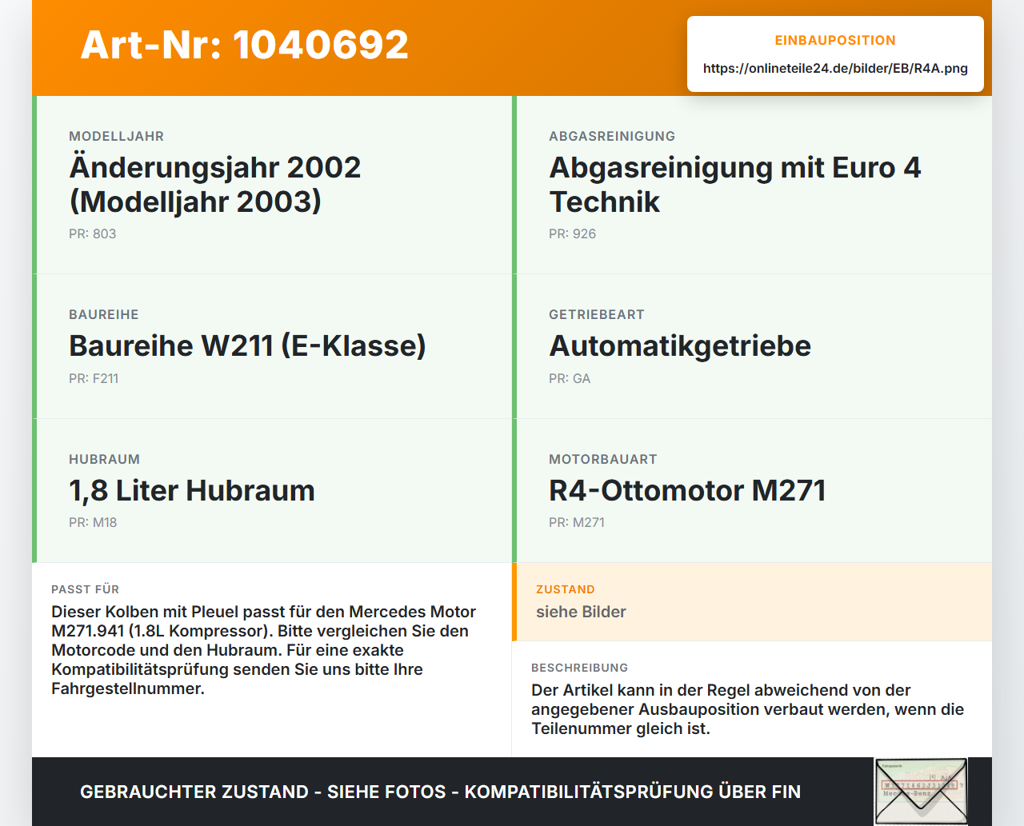Click the Ausbauposition description paragraph

click(x=748, y=709)
